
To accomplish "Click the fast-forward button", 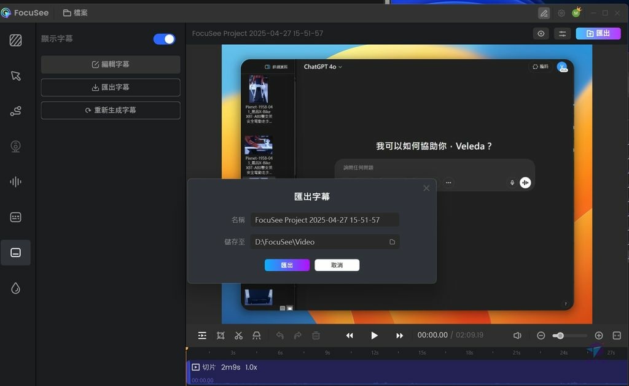I will pos(399,336).
